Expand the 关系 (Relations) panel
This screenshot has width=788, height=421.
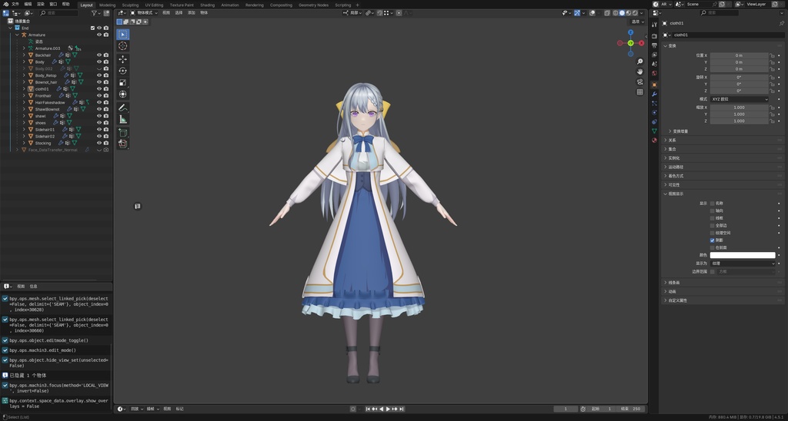click(x=672, y=140)
